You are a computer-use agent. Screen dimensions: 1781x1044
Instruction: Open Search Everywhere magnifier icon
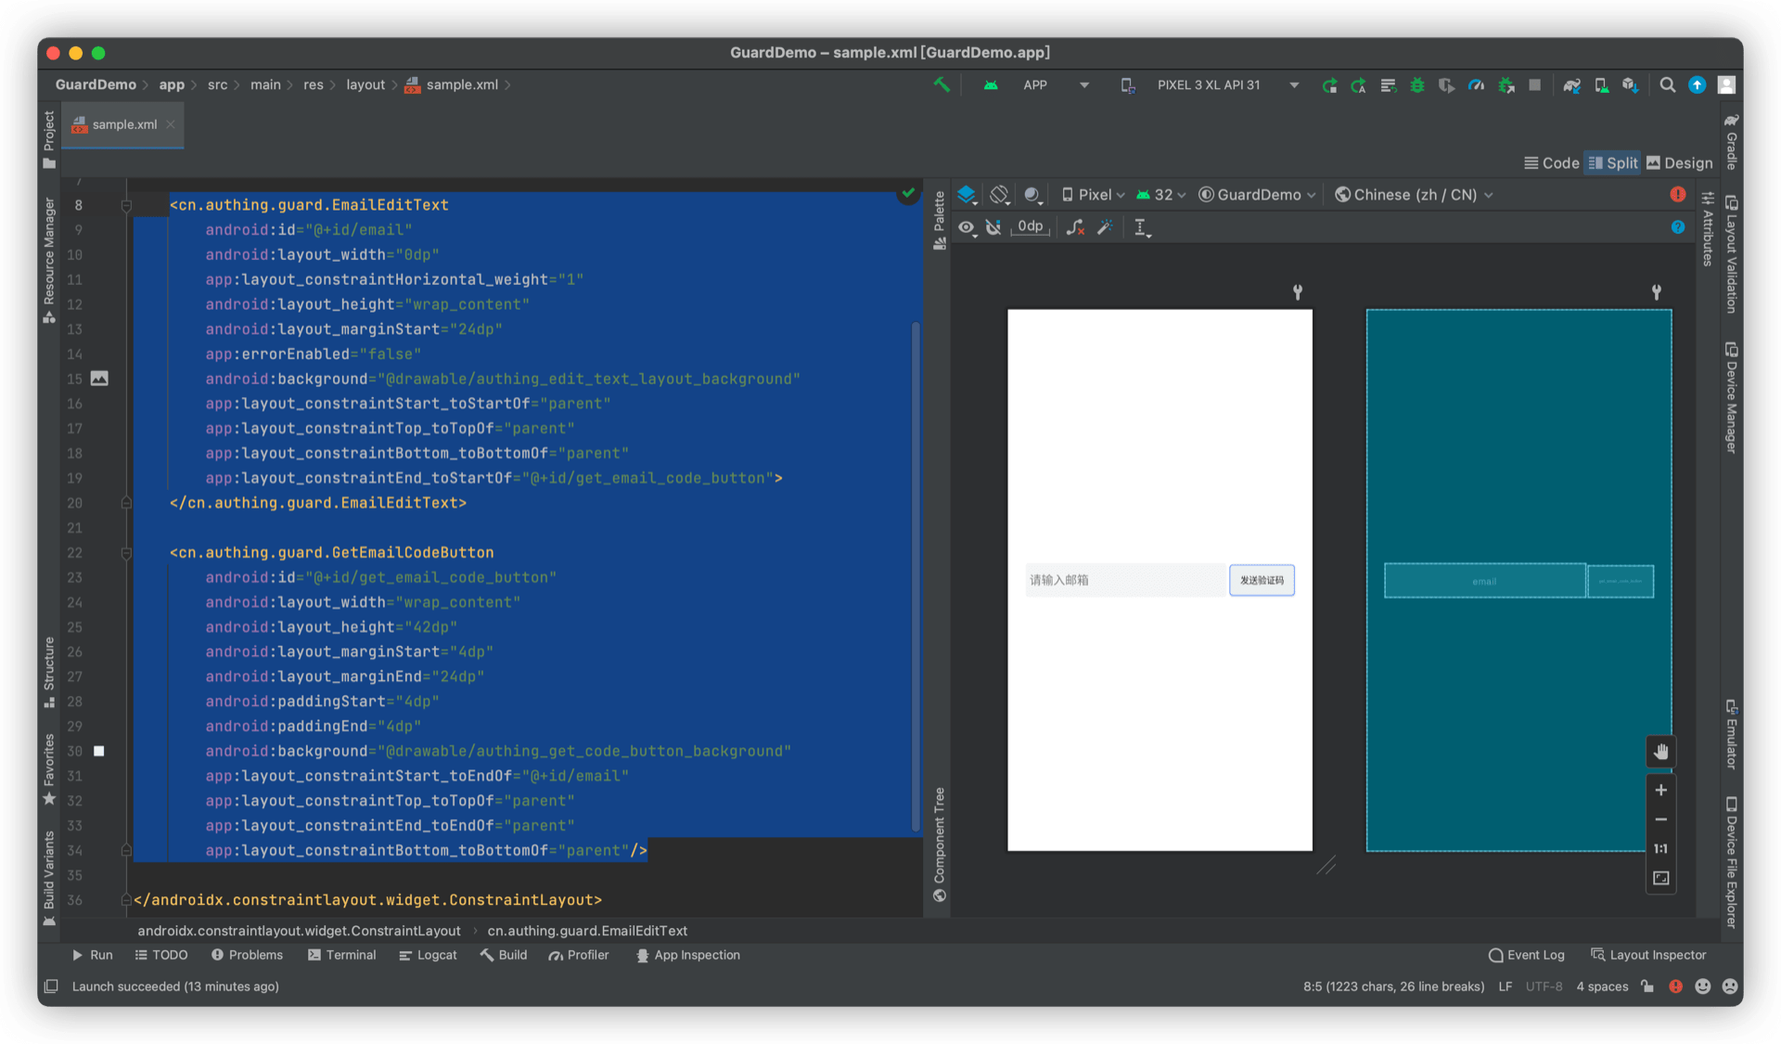[x=1667, y=85]
